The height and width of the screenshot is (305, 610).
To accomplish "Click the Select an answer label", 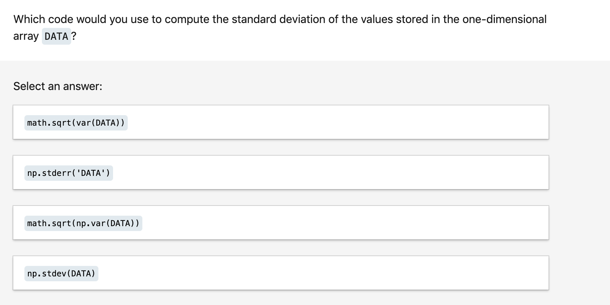I will pyautogui.click(x=57, y=86).
